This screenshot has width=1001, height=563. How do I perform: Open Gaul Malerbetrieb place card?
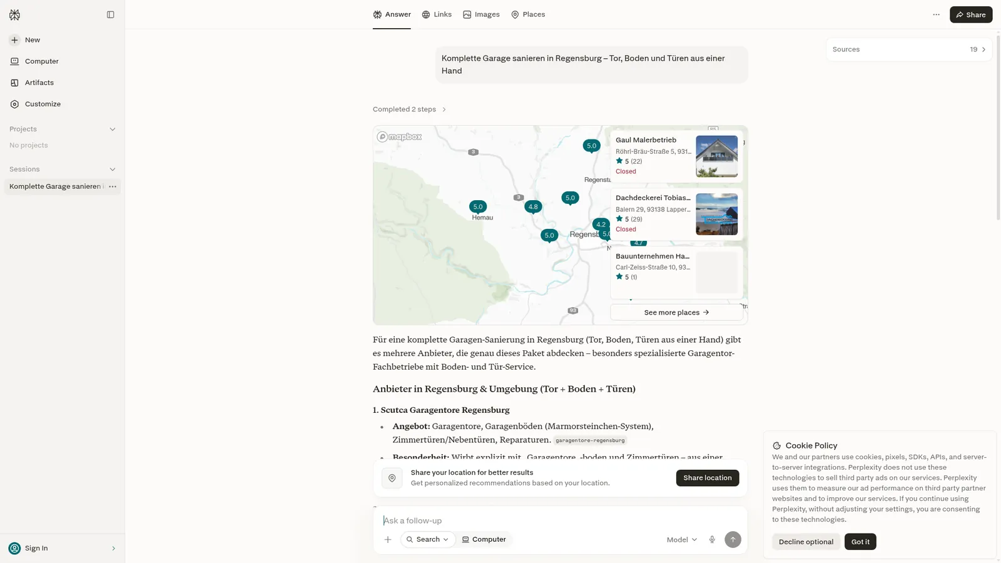(x=676, y=156)
